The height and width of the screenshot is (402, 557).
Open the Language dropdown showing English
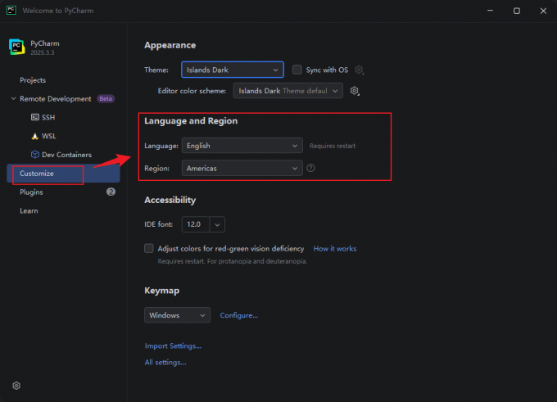242,146
